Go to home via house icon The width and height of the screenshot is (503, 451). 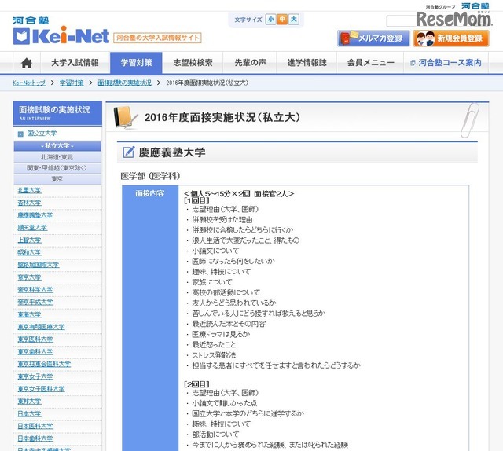coord(26,63)
